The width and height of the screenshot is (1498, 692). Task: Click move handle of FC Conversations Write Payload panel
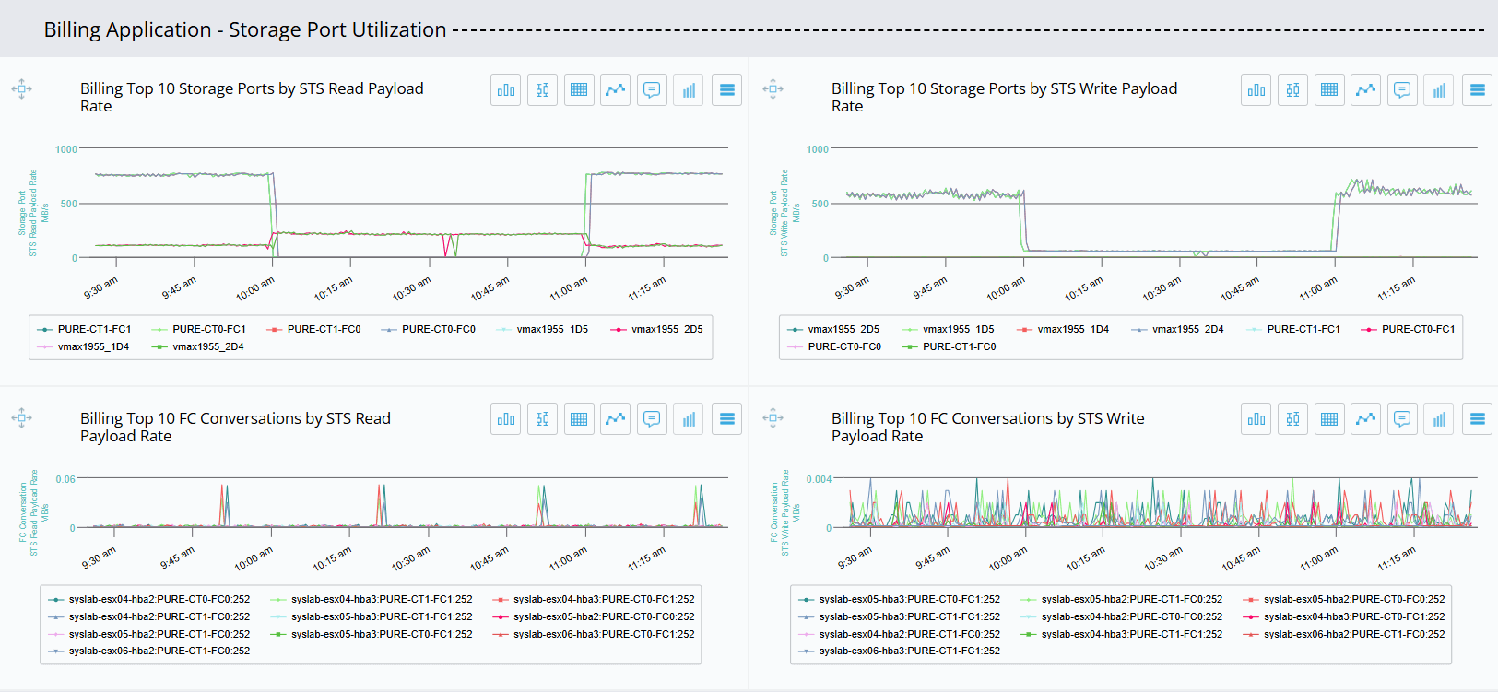[773, 417]
